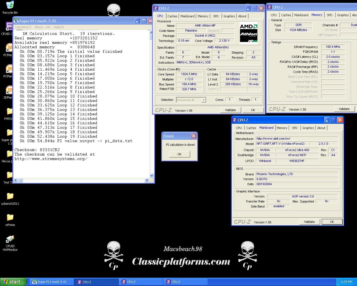The image size is (357, 286).
Task: Click OK in the CPU-Z Mainboard window
Action: point(332,222)
